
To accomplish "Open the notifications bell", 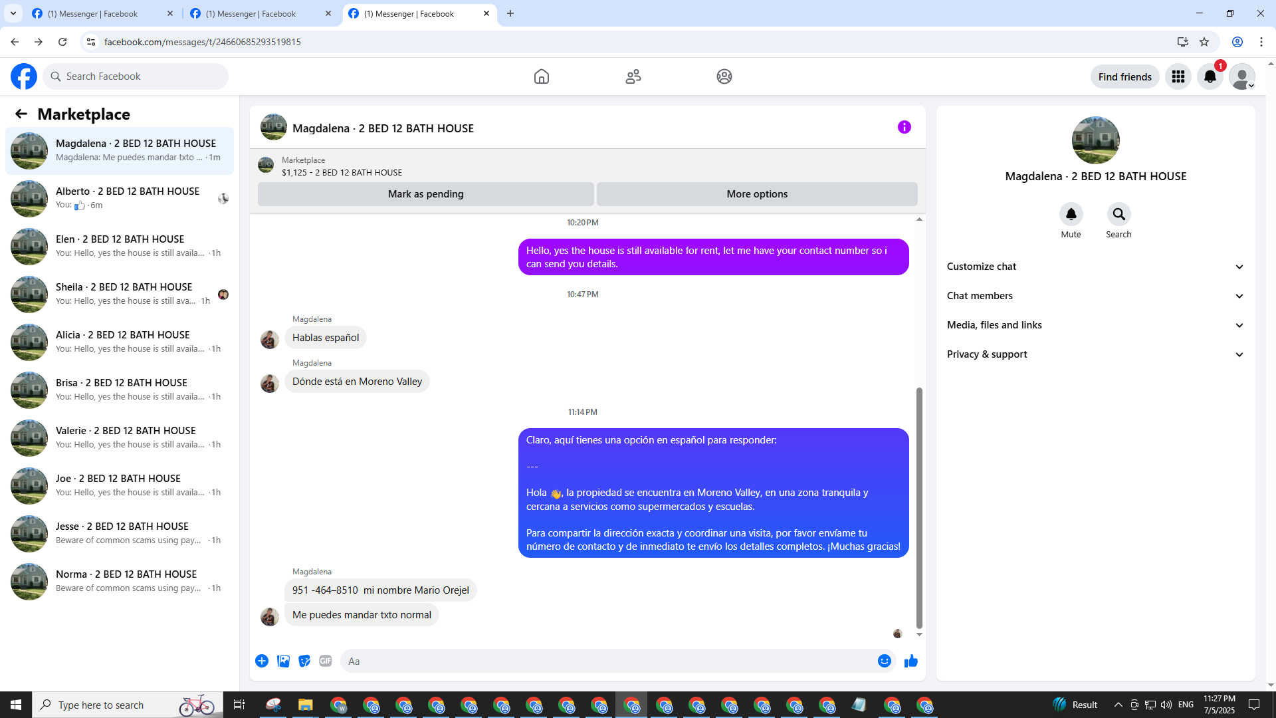I will pos(1210,76).
